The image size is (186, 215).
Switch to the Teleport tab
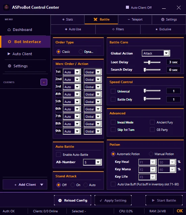click(x=135, y=20)
